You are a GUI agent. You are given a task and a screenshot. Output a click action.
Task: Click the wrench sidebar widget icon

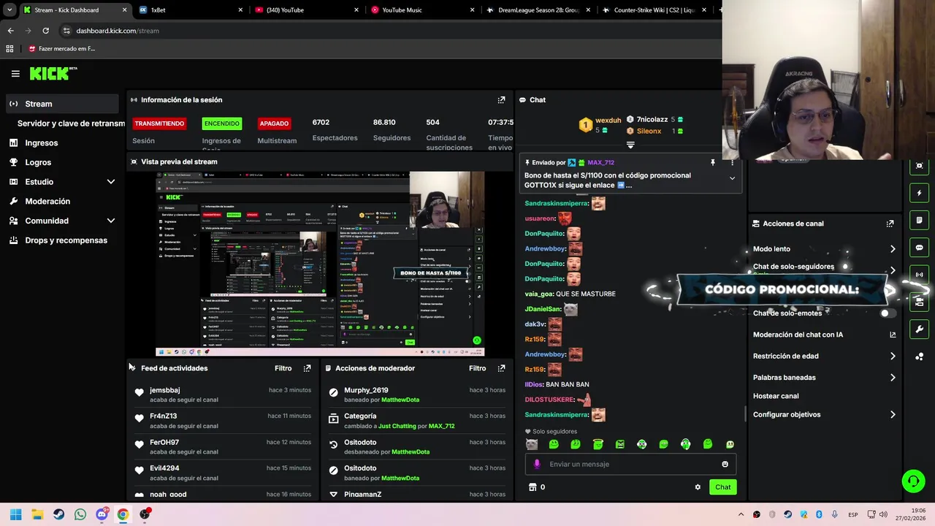920,329
